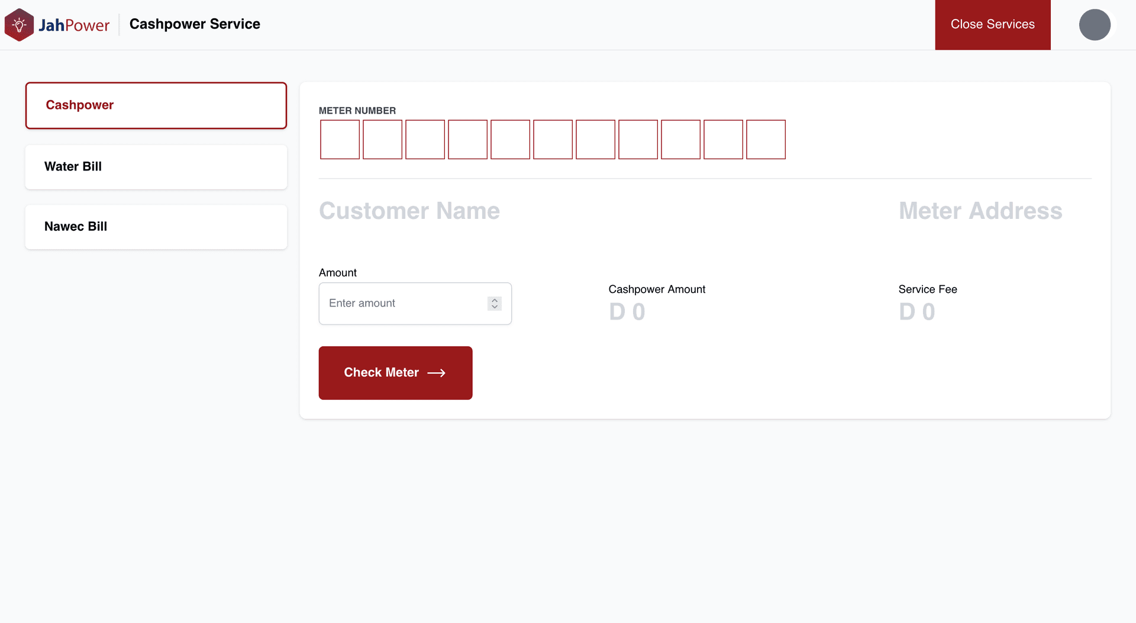1136x623 pixels.
Task: Select the fifth meter number digit box
Action: (x=510, y=140)
